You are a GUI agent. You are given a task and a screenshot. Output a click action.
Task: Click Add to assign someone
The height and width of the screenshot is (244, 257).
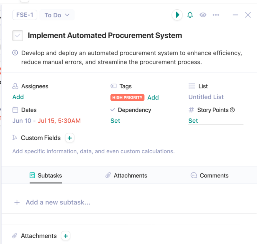(x=18, y=97)
